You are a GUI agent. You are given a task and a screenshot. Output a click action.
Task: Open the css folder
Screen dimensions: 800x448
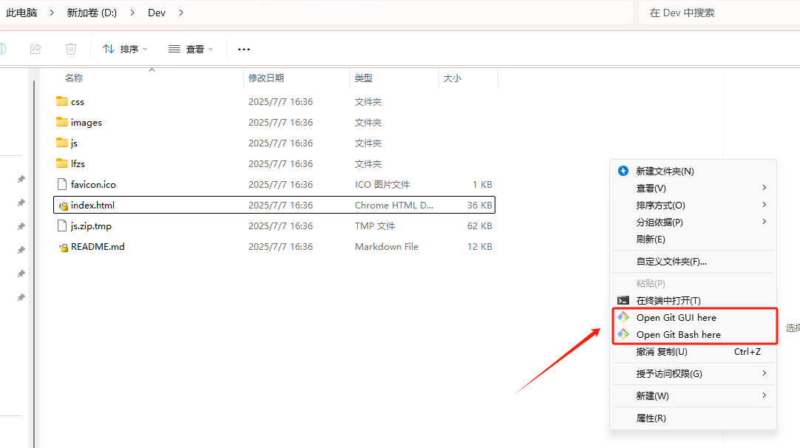coord(75,101)
